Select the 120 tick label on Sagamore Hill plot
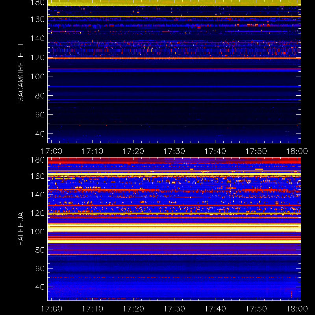 pos(37,57)
